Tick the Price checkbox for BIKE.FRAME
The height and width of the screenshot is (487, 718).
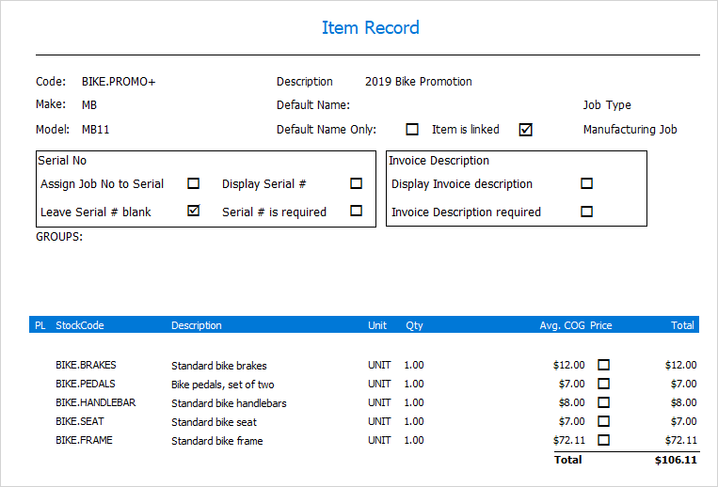(604, 440)
